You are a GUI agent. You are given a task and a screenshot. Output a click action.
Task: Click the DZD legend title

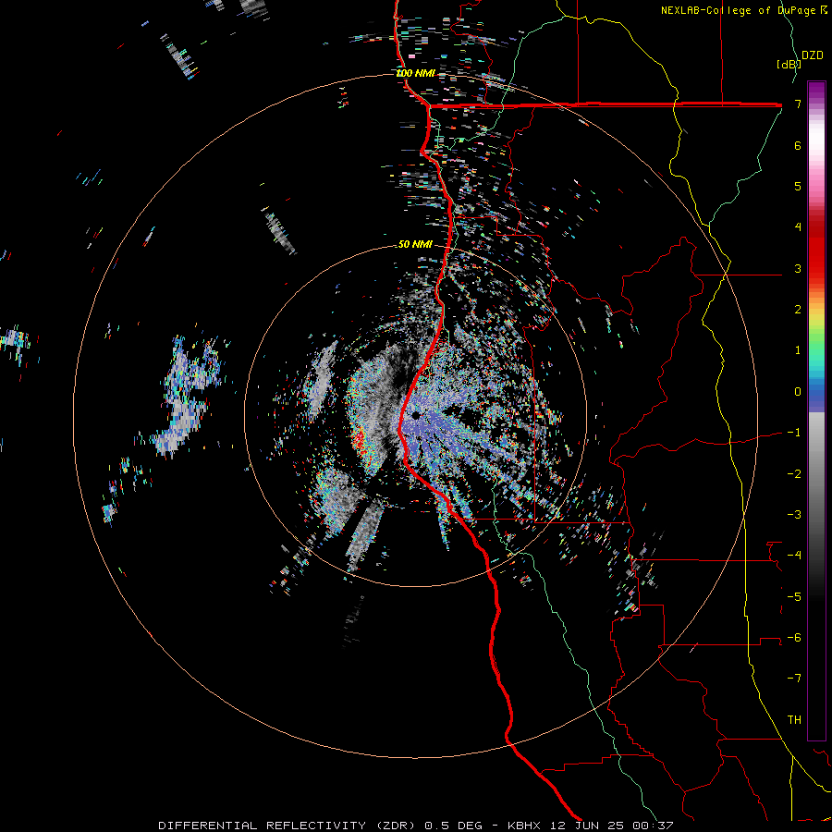(x=813, y=55)
